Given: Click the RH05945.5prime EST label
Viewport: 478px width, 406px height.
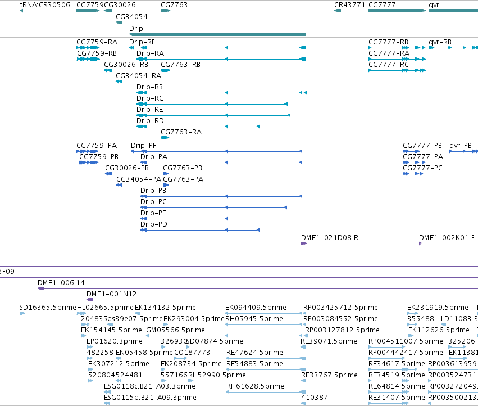Looking at the screenshot, I should point(254,319).
